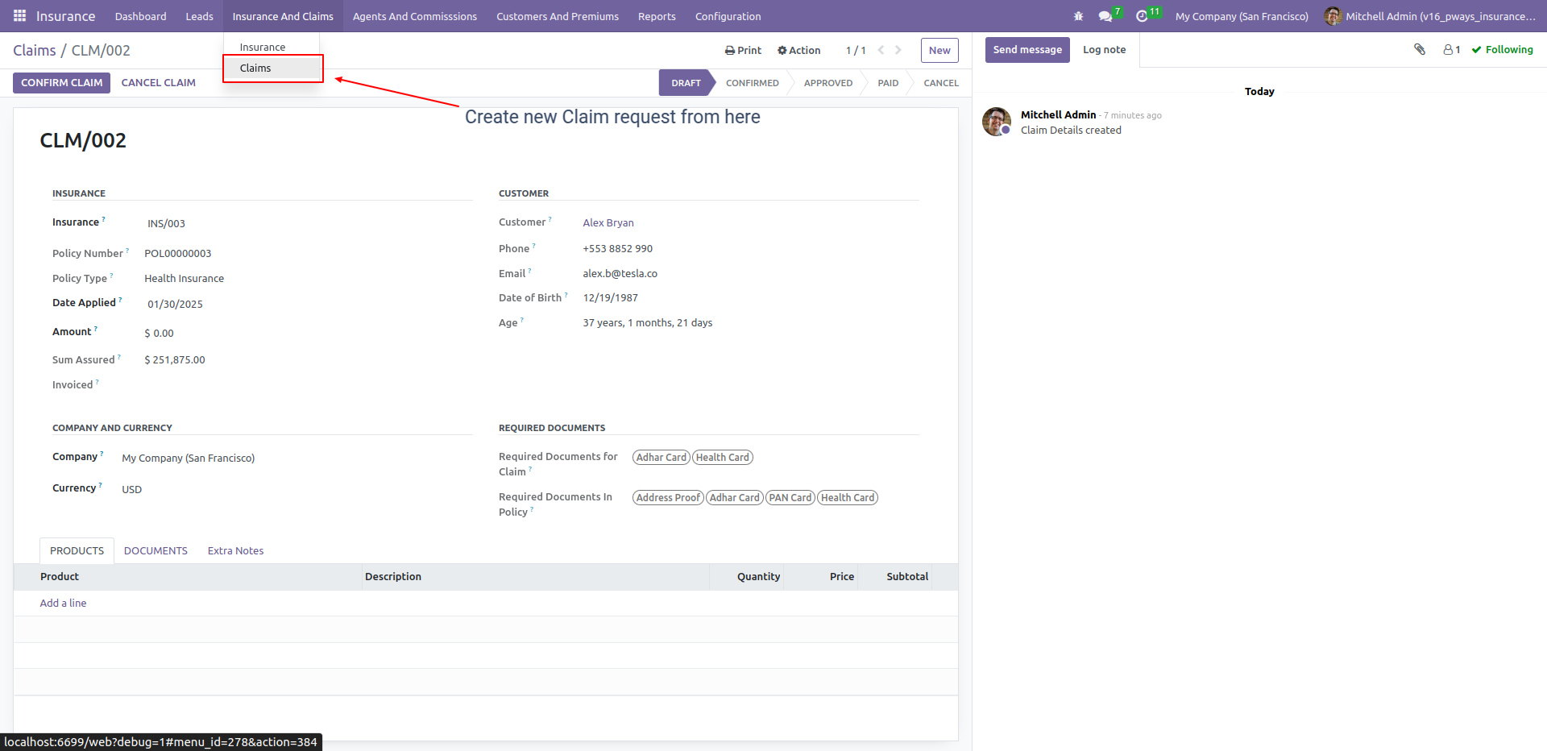This screenshot has width=1547, height=751.
Task: Click the CONFIRM CLAIM button
Action: click(x=61, y=83)
